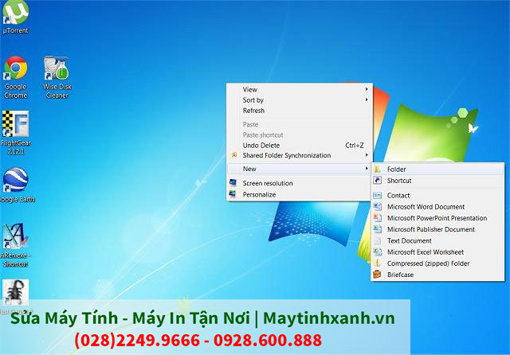Create a new Compressed (zipped) Folder
This screenshot has height=355, width=510.
point(437,263)
